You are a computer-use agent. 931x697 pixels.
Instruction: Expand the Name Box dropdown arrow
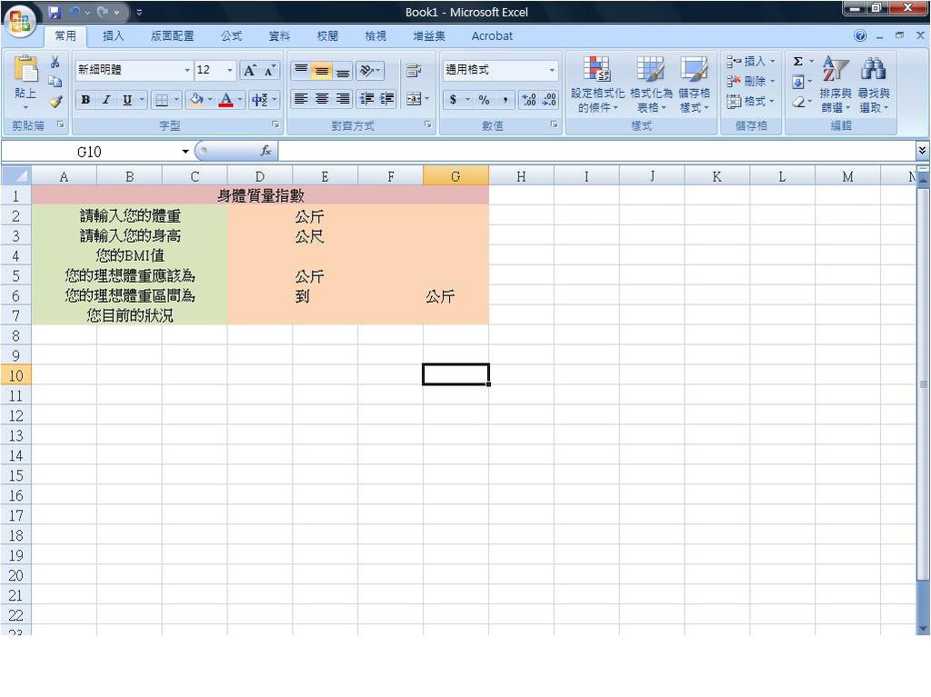(x=185, y=152)
